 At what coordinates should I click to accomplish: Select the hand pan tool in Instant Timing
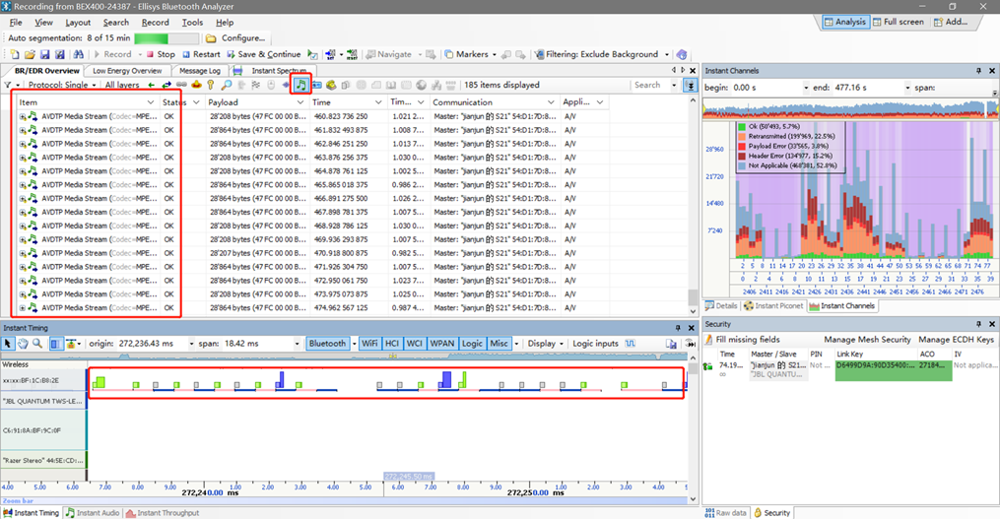coord(23,344)
